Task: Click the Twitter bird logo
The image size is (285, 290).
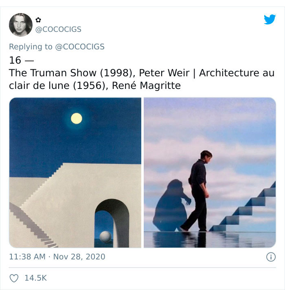Action: [270, 19]
